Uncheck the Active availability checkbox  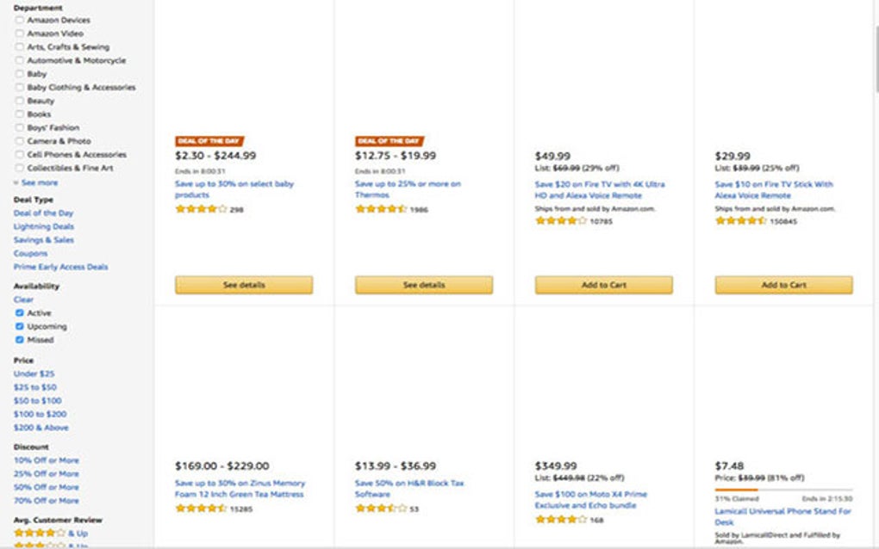(20, 313)
